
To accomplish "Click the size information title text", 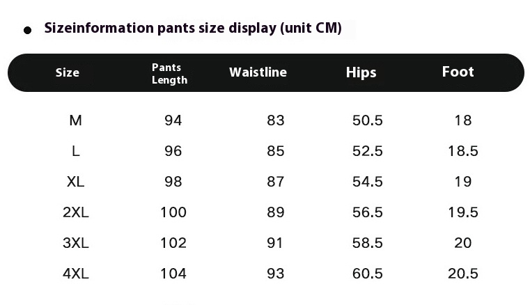I will pyautogui.click(x=193, y=28).
